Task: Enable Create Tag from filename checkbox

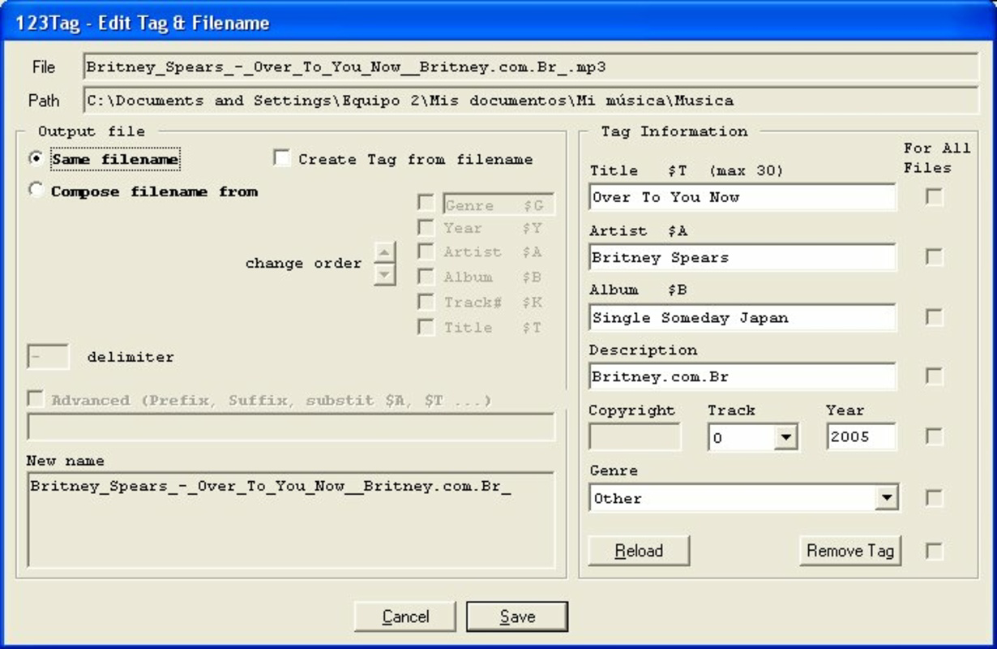Action: [281, 158]
